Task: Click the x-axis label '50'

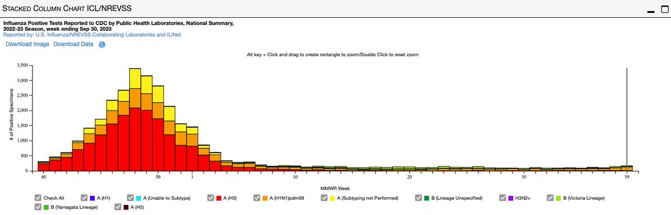Action: pyautogui.click(x=158, y=176)
